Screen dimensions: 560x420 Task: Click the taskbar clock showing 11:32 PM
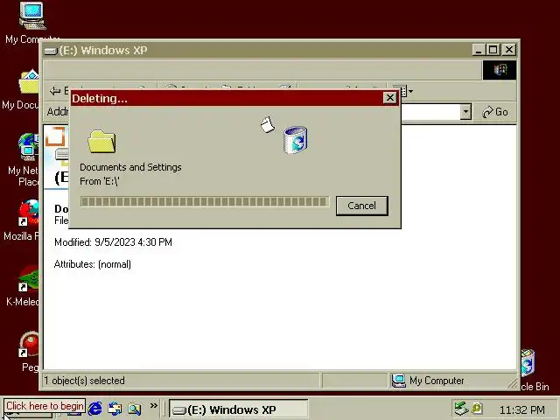click(521, 409)
